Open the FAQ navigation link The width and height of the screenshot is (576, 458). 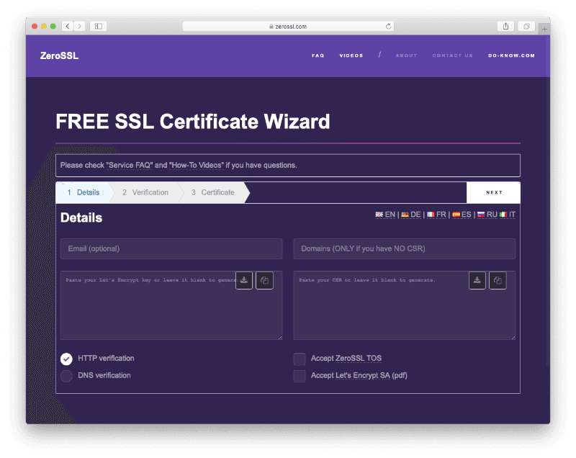pos(318,55)
